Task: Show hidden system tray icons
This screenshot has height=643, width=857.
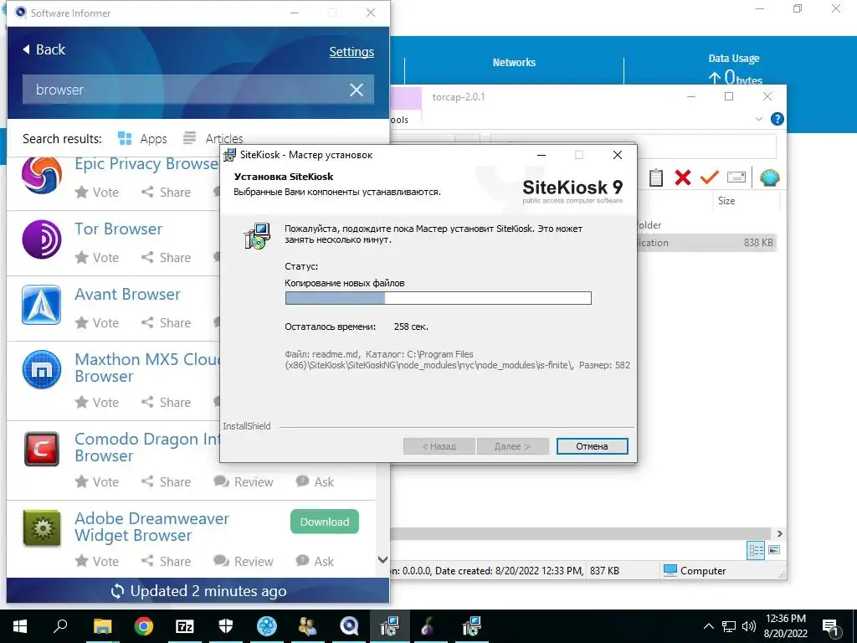Action: pos(708,626)
